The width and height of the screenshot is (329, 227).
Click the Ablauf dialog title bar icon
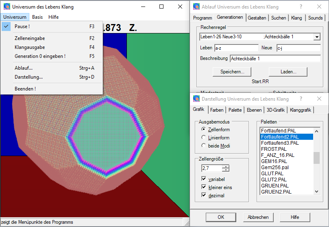(x=196, y=7)
